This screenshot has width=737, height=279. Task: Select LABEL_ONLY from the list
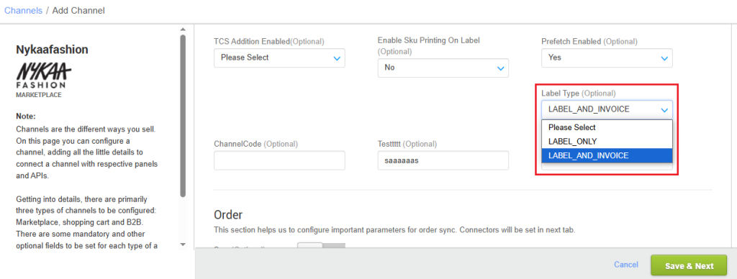coord(607,142)
